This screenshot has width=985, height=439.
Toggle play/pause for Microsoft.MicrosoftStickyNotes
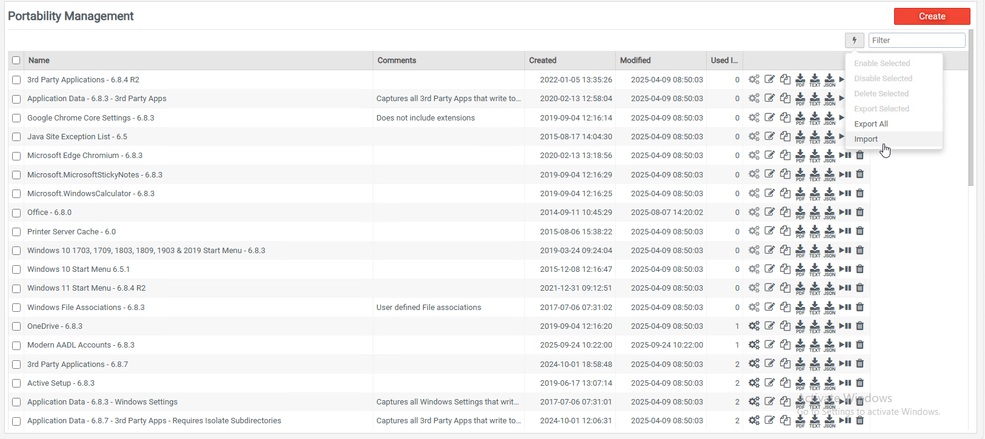[845, 174]
